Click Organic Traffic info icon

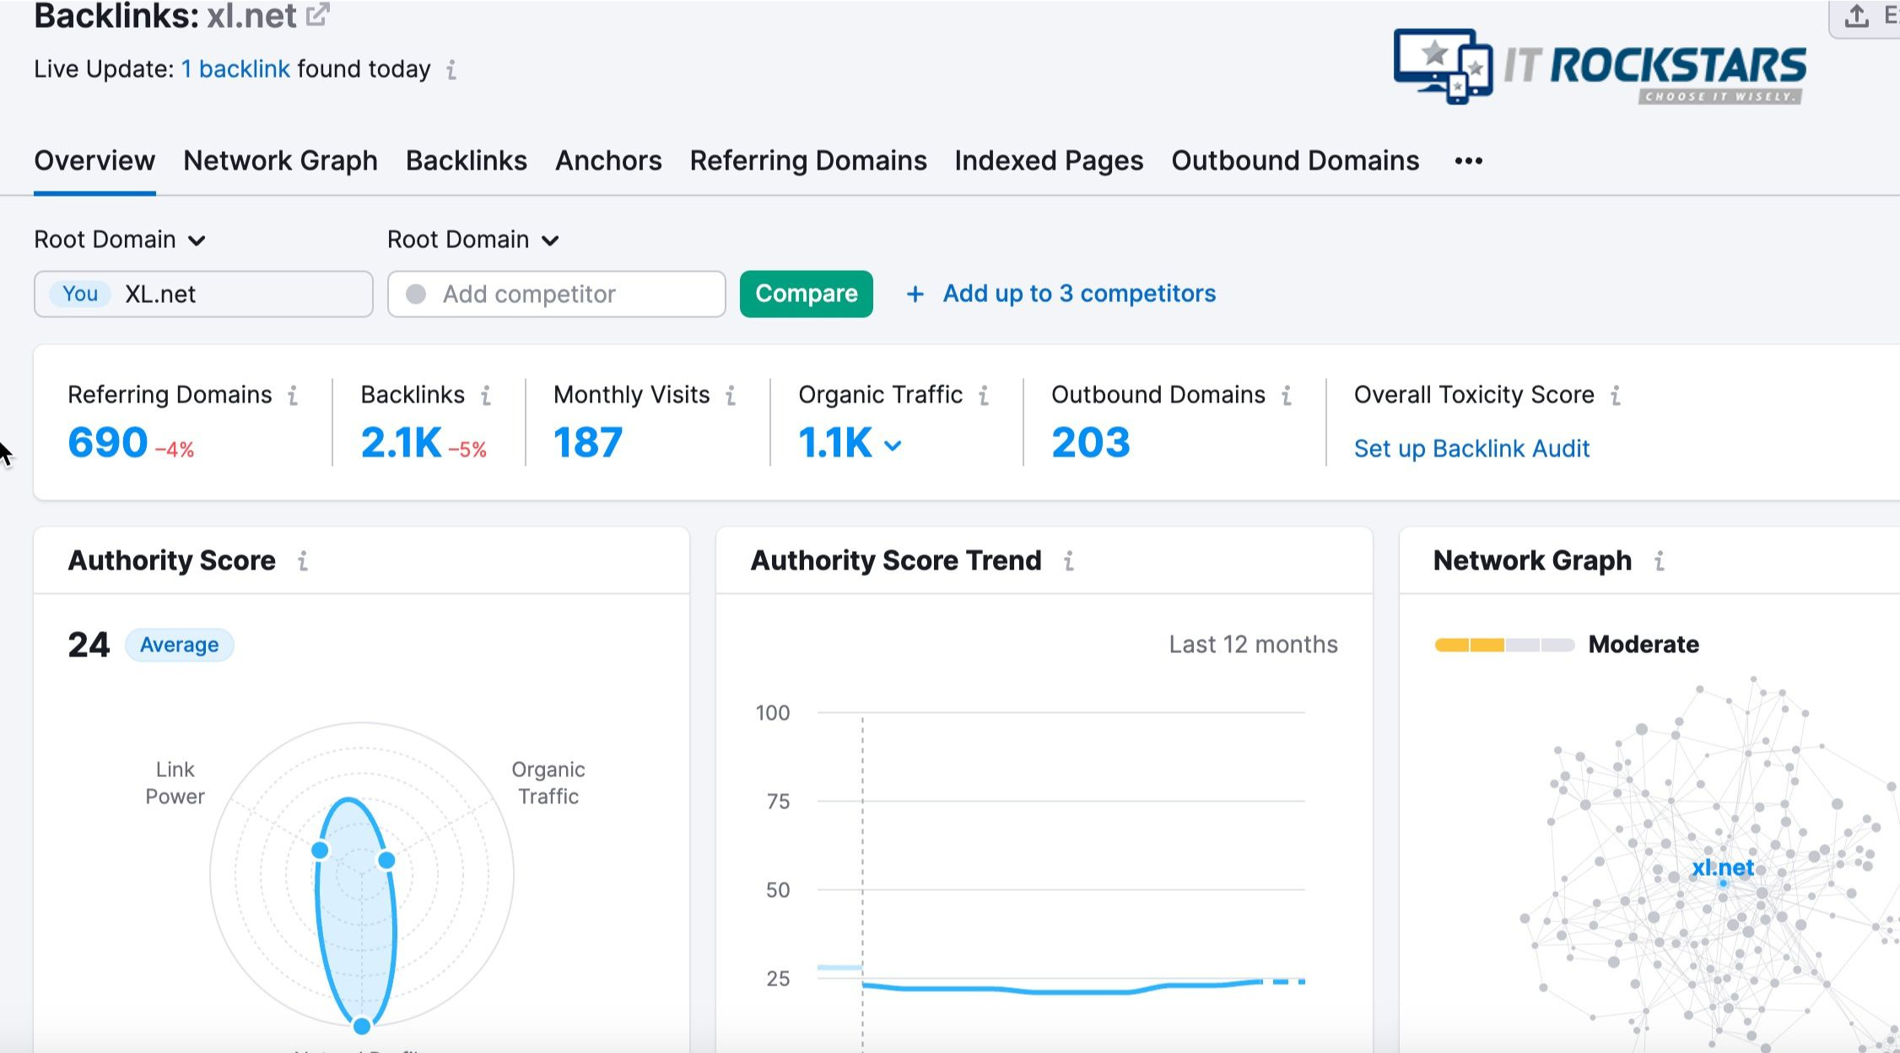(x=984, y=395)
